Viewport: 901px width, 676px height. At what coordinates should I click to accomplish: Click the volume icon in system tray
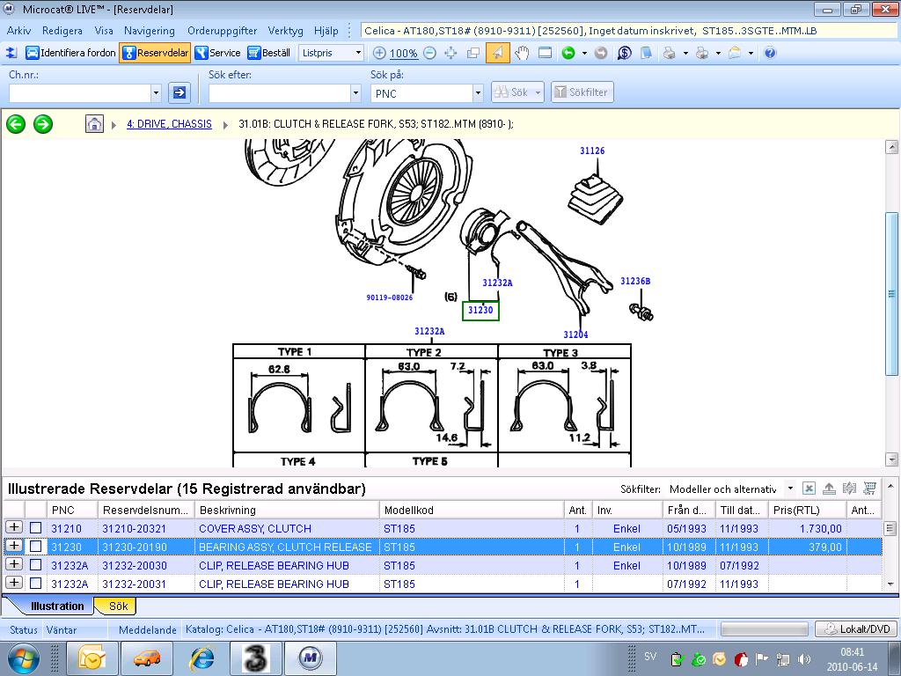coord(804,658)
